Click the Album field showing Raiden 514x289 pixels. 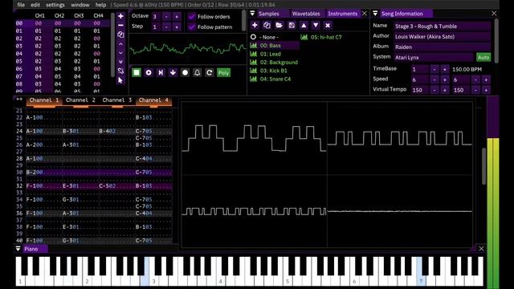[442, 47]
